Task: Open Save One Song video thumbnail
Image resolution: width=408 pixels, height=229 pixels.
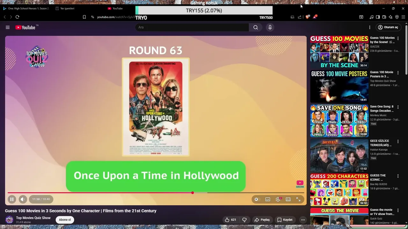Action: pos(339,121)
